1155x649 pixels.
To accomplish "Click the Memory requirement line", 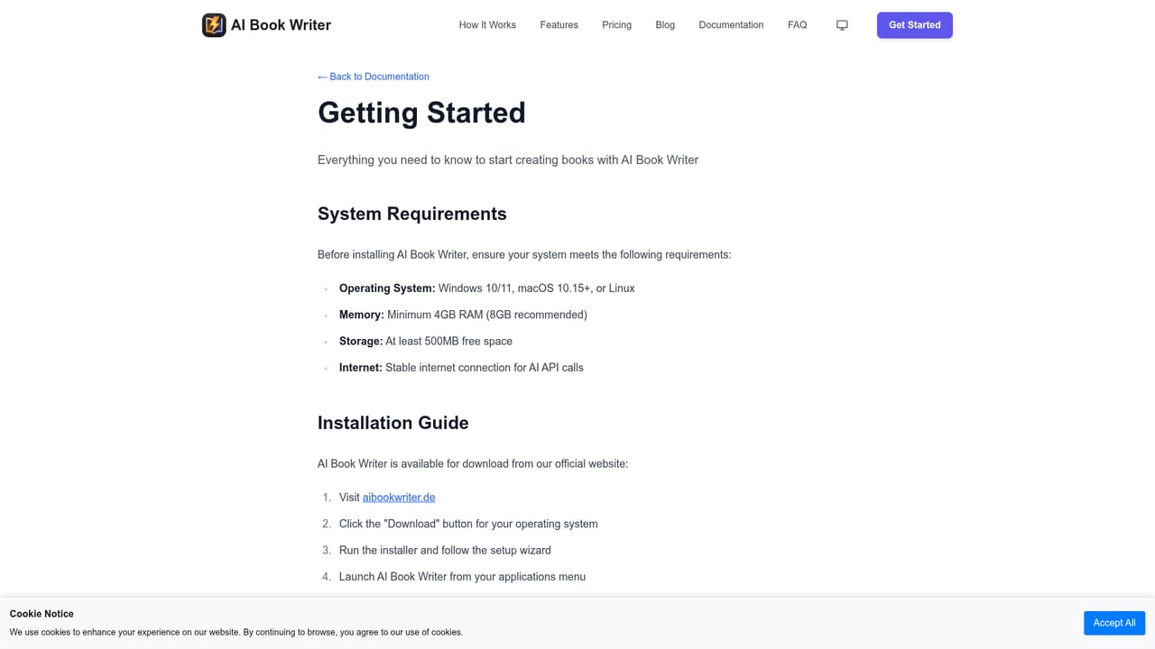I will tap(463, 315).
